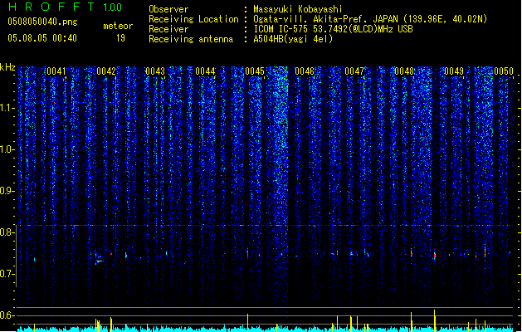
Task: Click the 0.9 frequency axis label
Action: coord(7,191)
